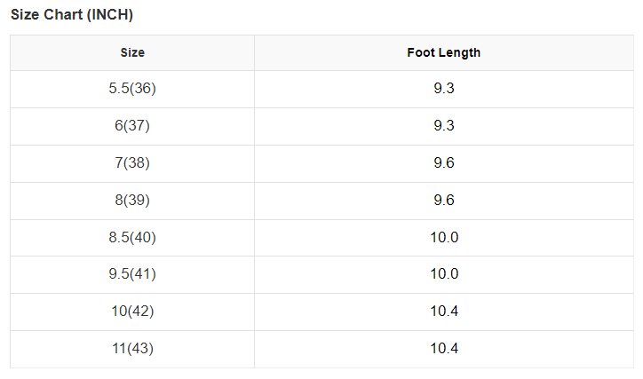
Task: Click the 9.3 value in the 6(37) row
Action: pyautogui.click(x=444, y=126)
